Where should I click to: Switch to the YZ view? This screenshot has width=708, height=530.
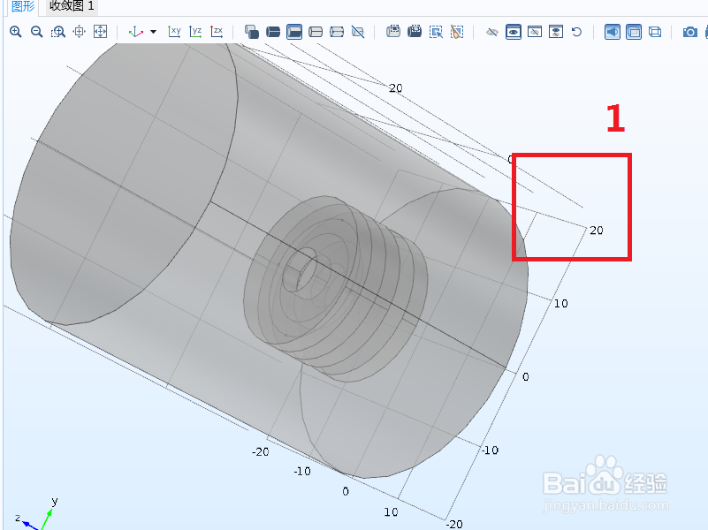(x=195, y=32)
